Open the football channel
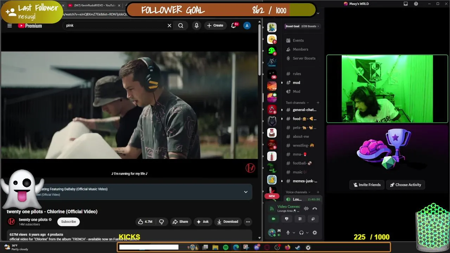 (302, 163)
